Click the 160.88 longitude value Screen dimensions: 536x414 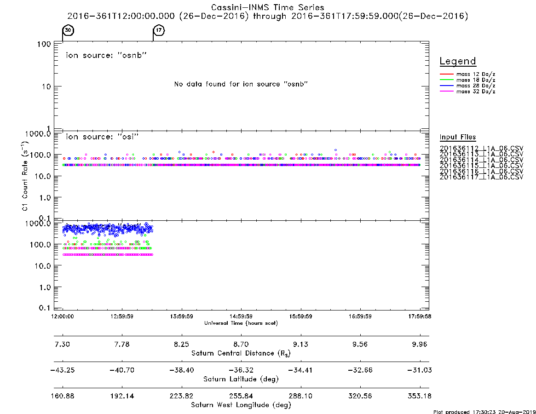click(x=63, y=396)
